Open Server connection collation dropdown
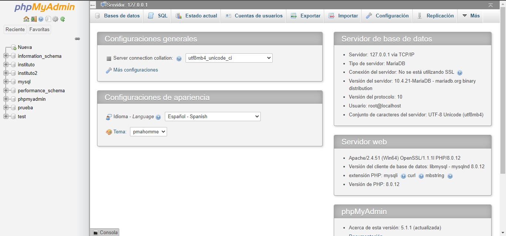The image size is (506, 236). point(229,58)
